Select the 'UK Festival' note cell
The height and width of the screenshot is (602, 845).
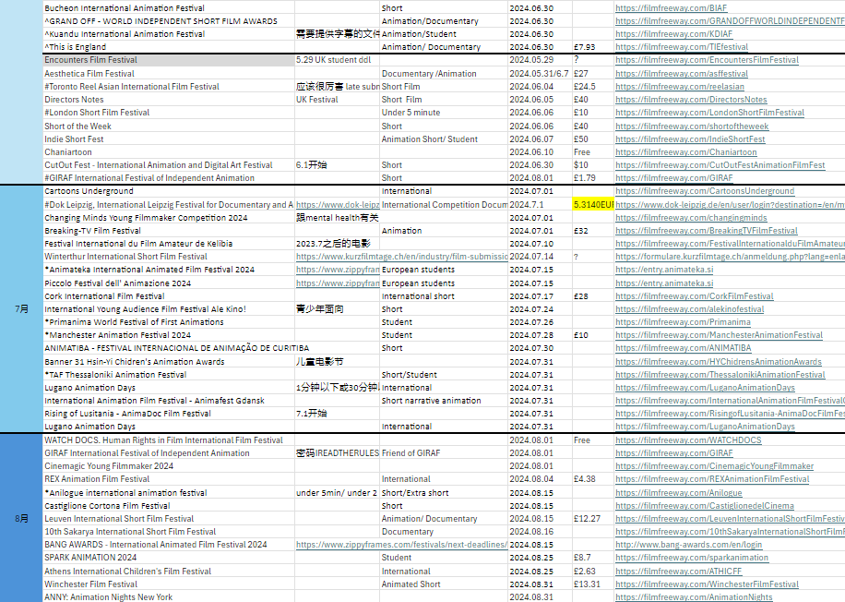[338, 99]
